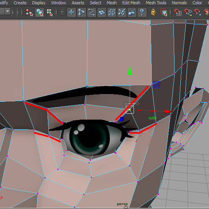Toggle the surfaces selection mask
Screen dimensions: 209x209
102,12
